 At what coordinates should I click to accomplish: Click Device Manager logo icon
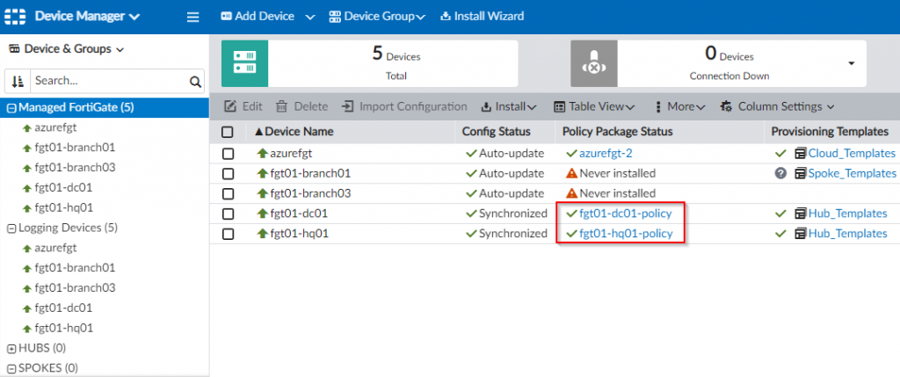click(x=16, y=16)
